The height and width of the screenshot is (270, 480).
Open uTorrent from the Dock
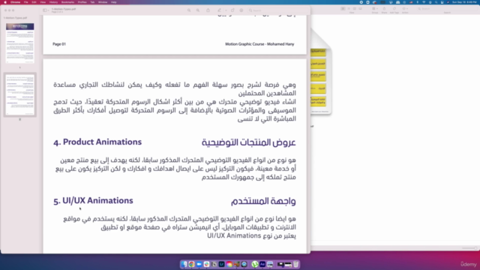tap(255, 264)
